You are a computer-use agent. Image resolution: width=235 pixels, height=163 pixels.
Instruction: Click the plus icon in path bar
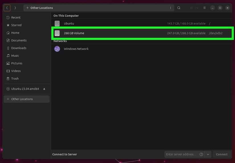[27, 8]
